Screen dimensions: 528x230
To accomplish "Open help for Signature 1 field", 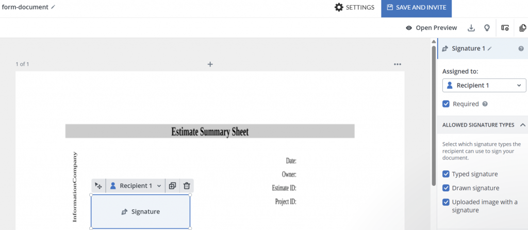I will 521,49.
